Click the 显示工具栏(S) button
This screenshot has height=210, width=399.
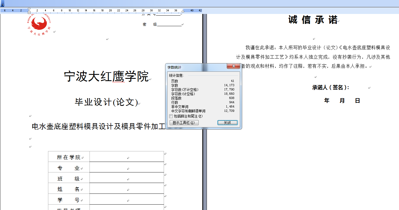tap(184, 123)
